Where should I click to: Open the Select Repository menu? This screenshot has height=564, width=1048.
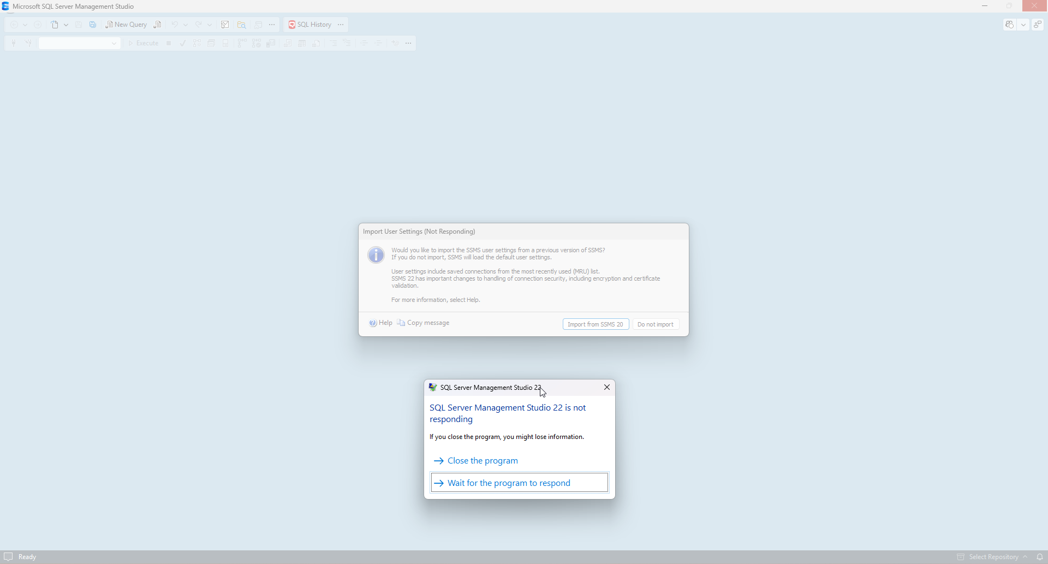point(993,557)
